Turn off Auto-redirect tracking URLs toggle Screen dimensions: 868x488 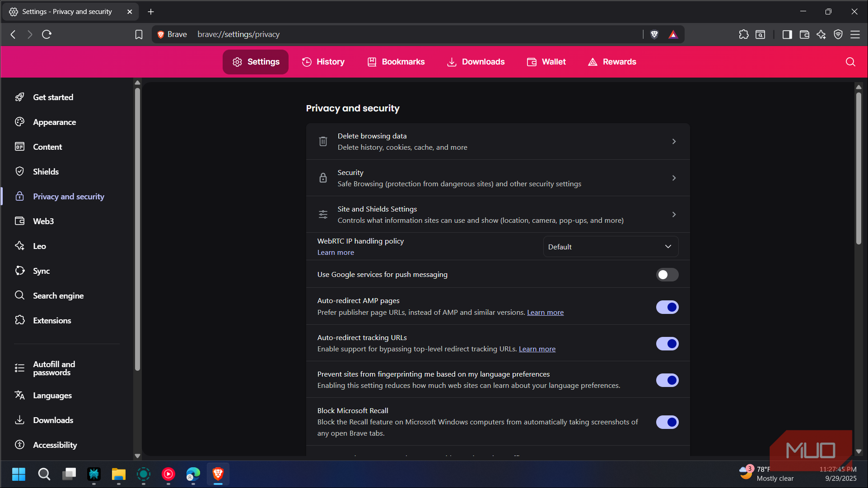point(667,344)
